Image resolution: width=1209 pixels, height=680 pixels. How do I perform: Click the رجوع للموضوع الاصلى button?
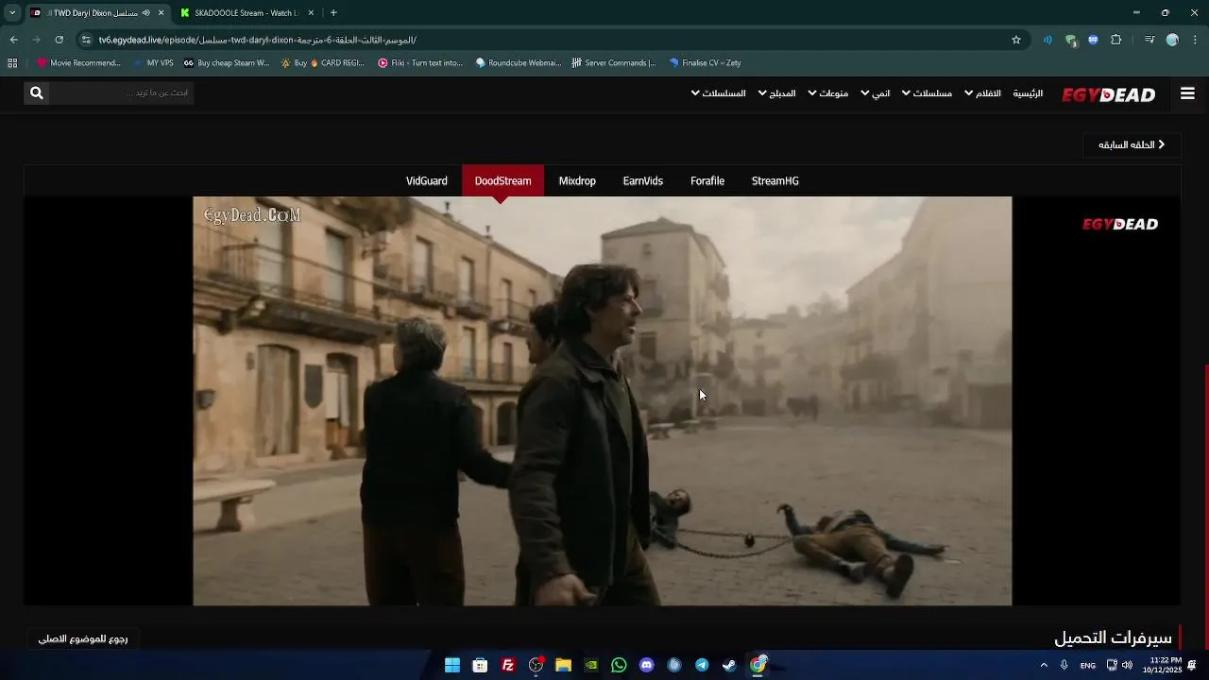(x=83, y=638)
